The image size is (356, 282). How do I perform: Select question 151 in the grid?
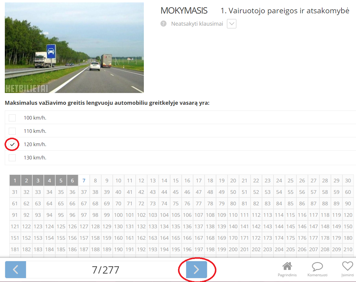[15, 238]
